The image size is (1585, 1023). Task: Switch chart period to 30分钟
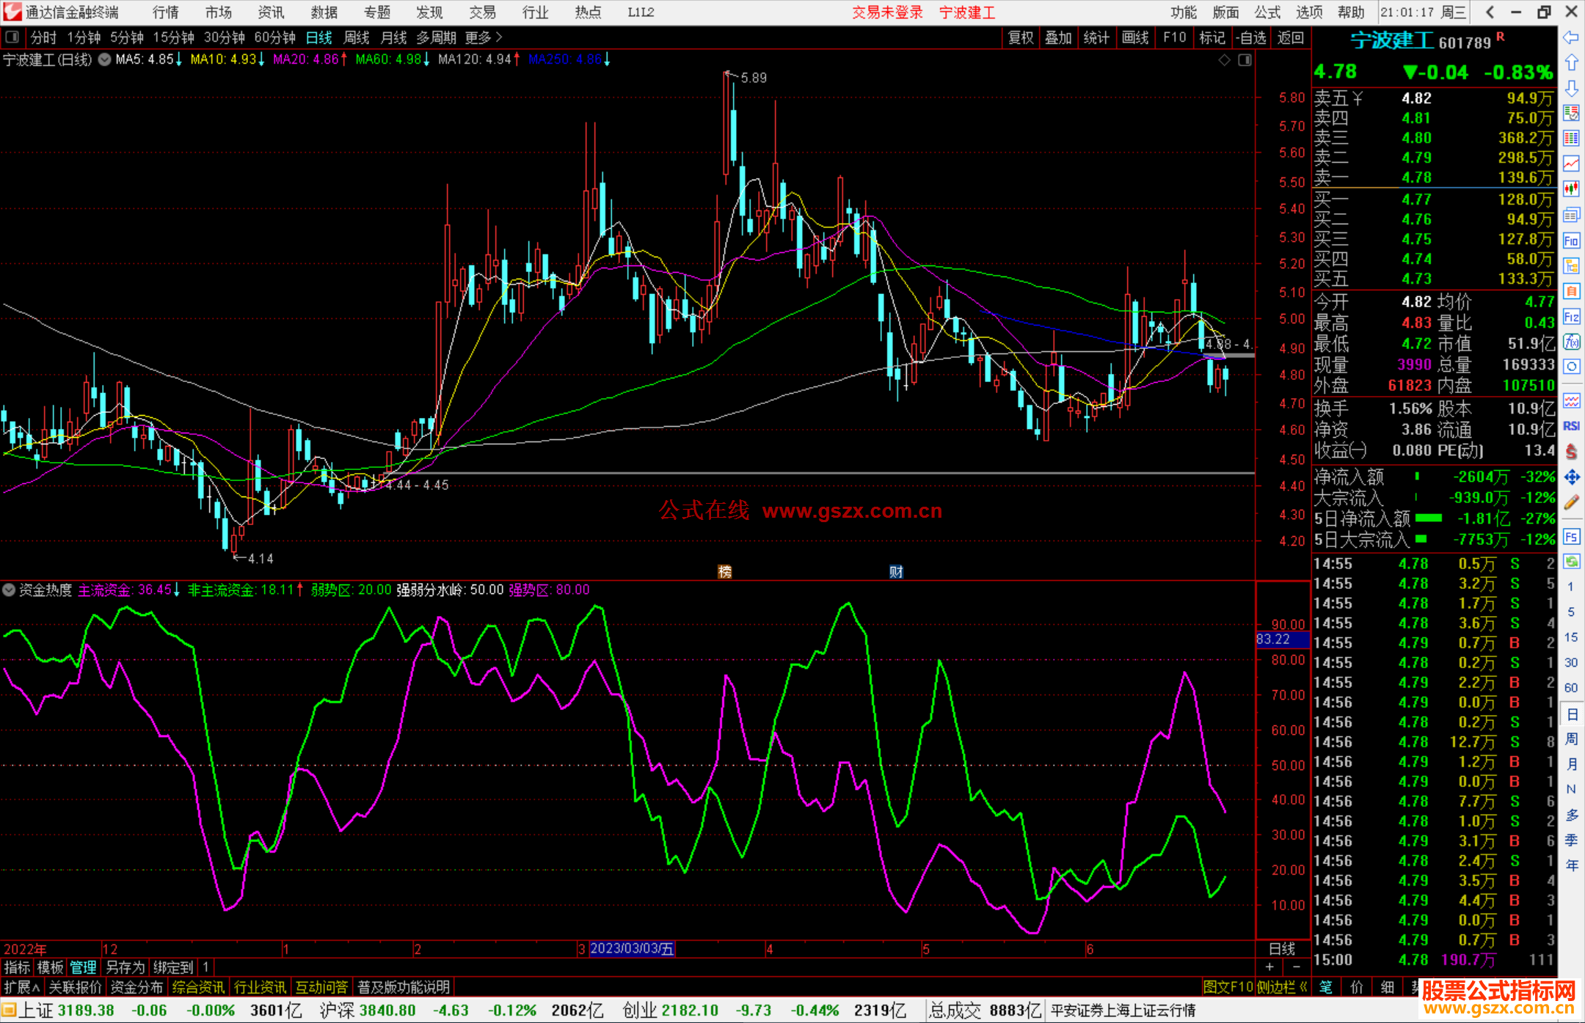click(225, 37)
